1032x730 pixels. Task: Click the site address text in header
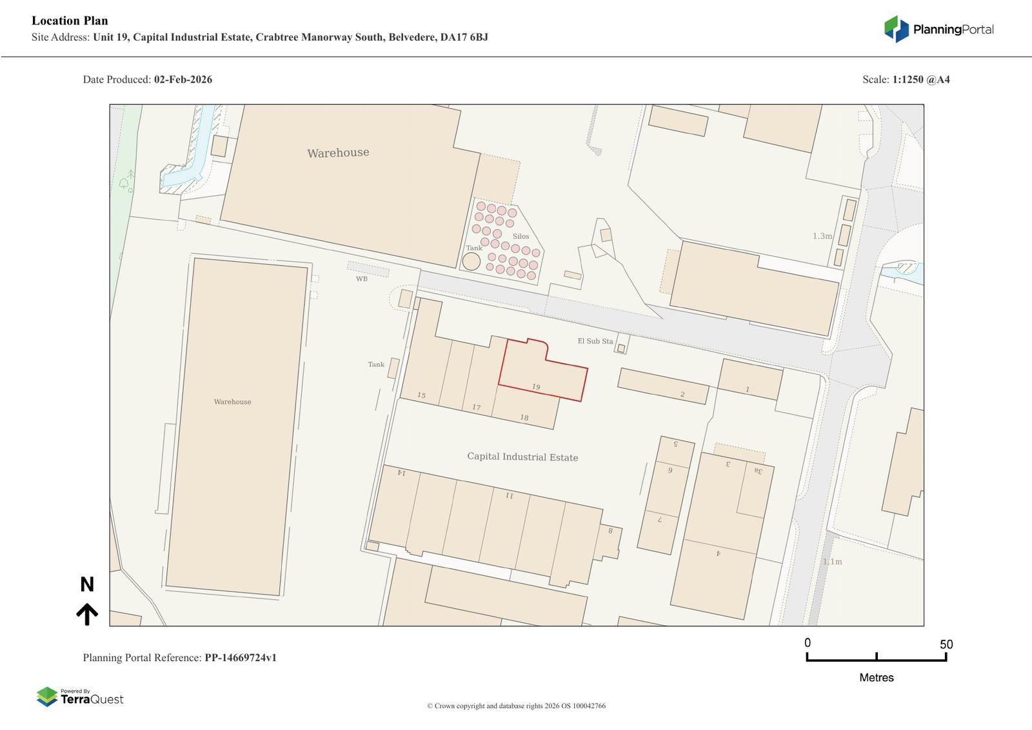click(290, 37)
